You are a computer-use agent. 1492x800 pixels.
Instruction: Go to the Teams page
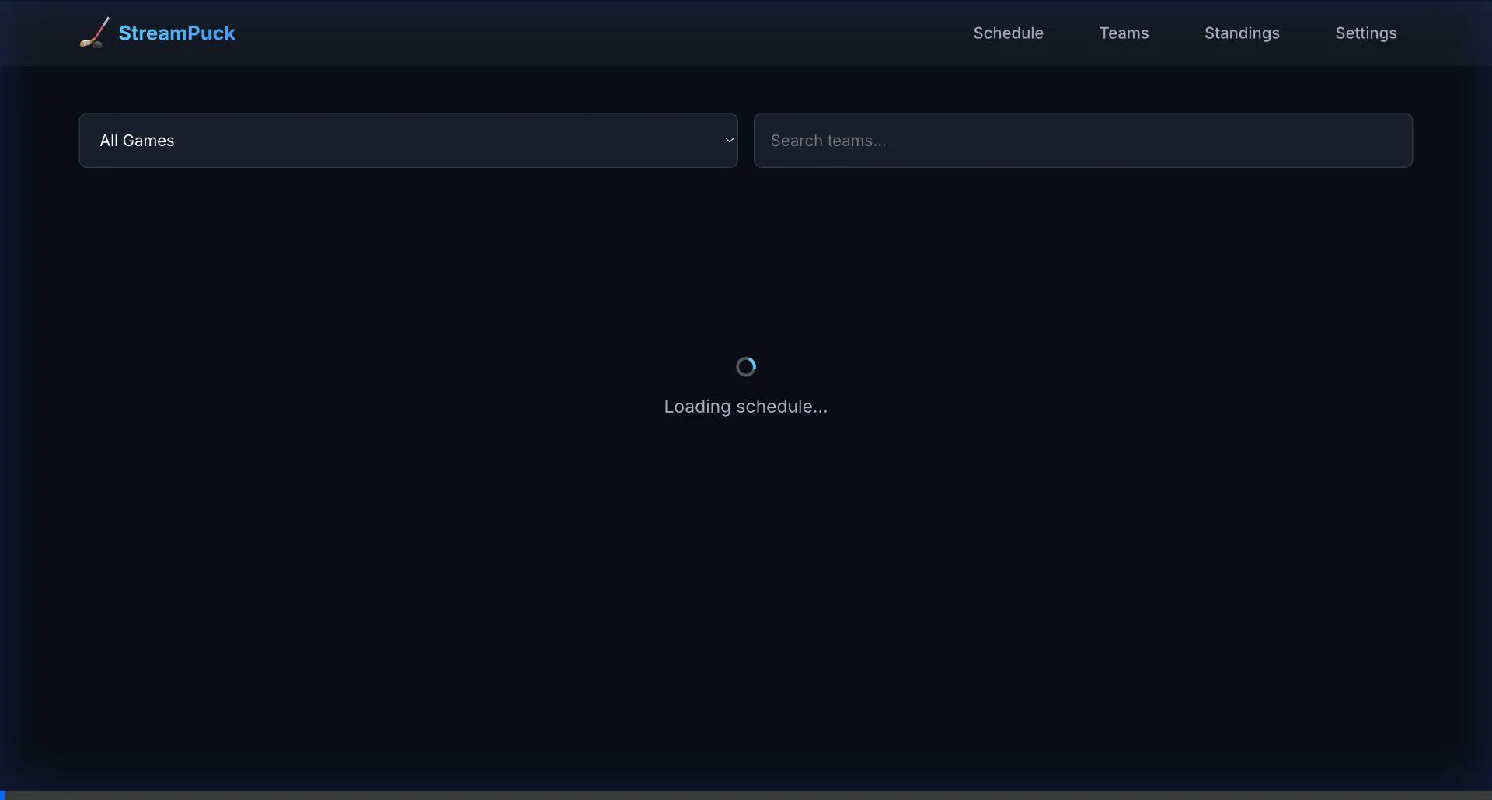(x=1124, y=33)
